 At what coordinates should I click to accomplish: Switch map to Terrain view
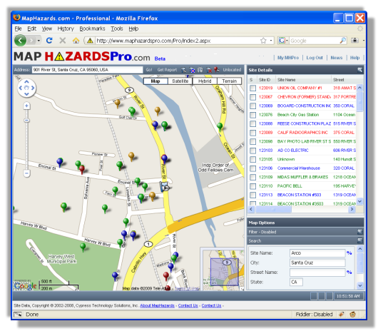point(229,81)
